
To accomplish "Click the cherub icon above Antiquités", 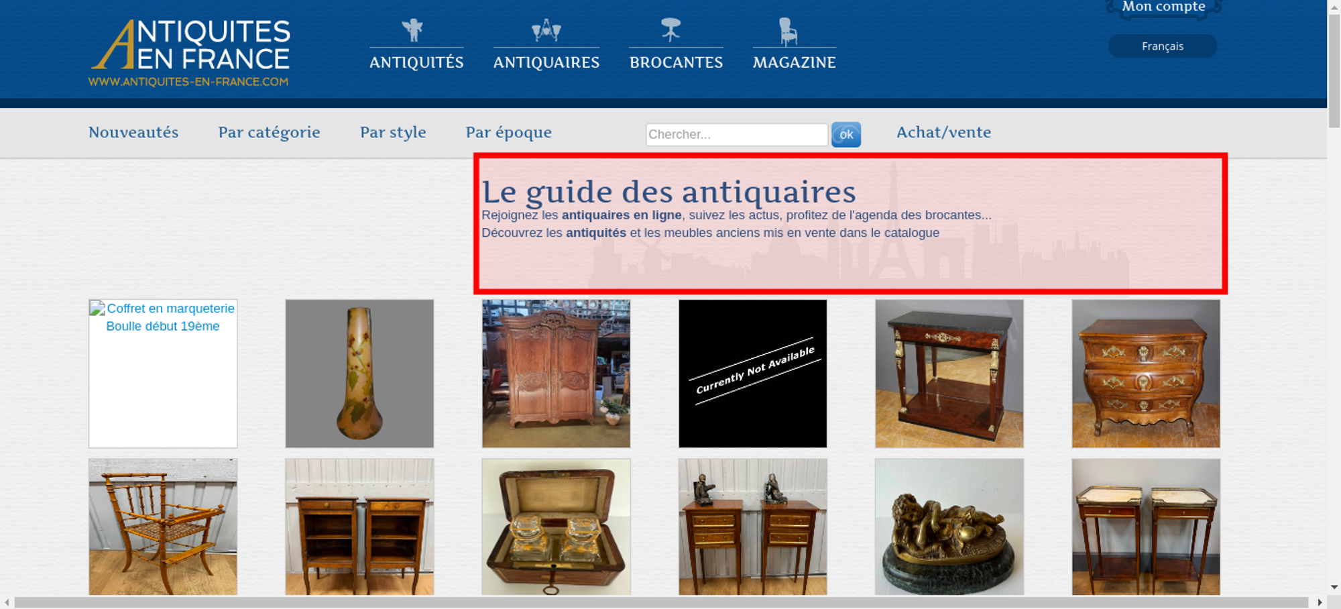I will [x=412, y=30].
